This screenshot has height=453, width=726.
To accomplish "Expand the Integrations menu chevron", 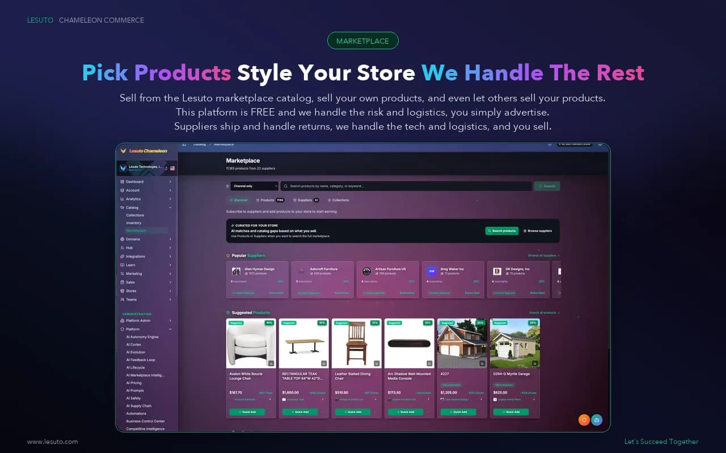I will point(170,257).
